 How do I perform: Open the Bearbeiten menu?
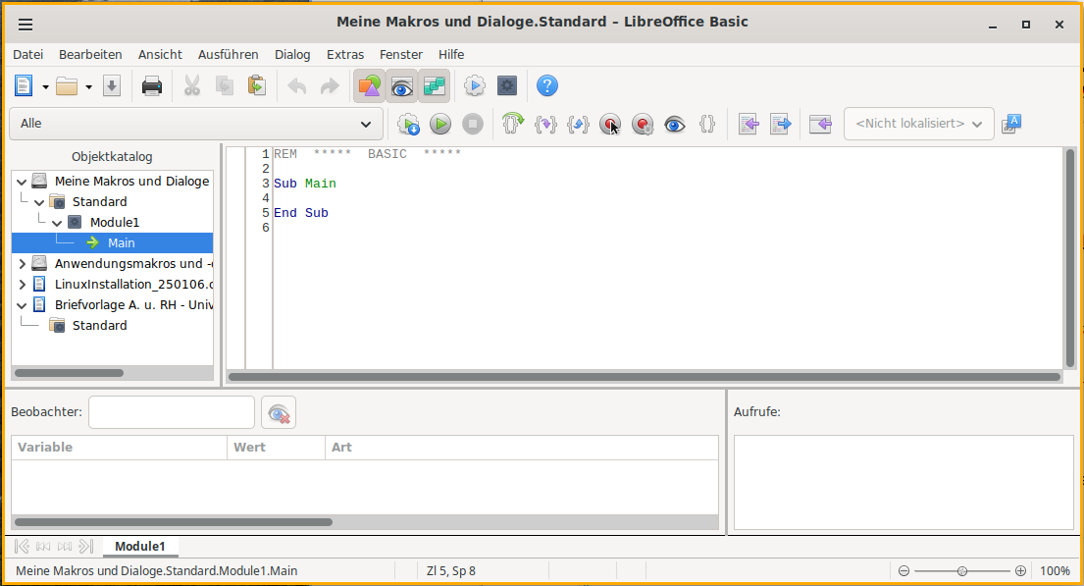[x=90, y=55]
